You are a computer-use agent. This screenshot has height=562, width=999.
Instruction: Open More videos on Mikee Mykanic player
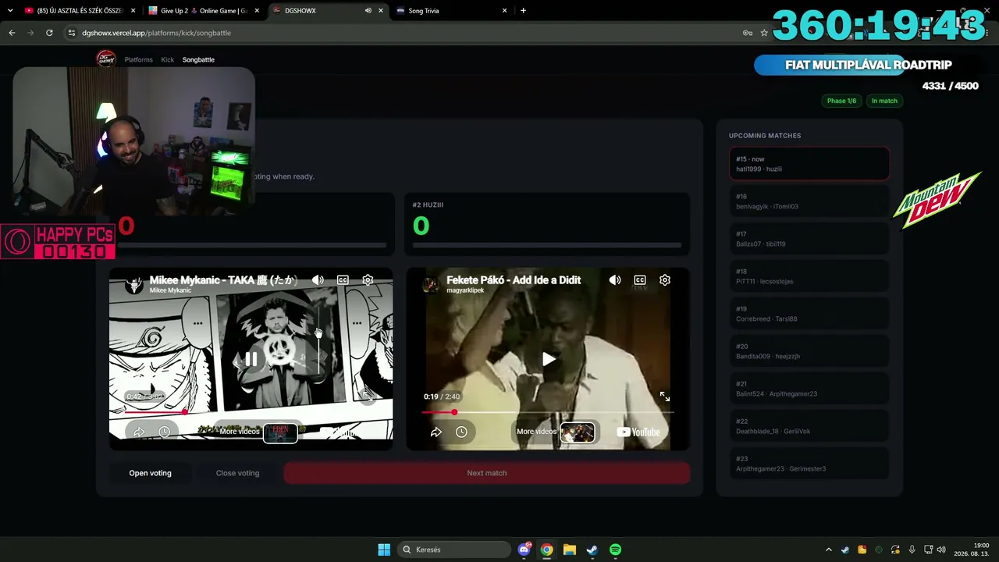coord(258,432)
